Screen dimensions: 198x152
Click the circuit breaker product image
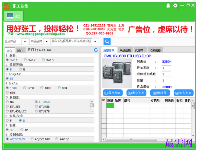(117, 73)
